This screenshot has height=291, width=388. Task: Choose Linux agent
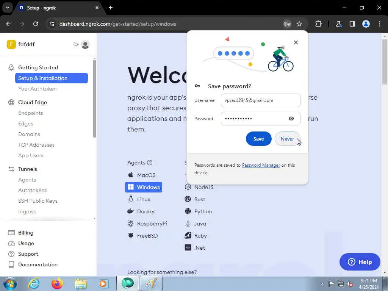point(139,199)
